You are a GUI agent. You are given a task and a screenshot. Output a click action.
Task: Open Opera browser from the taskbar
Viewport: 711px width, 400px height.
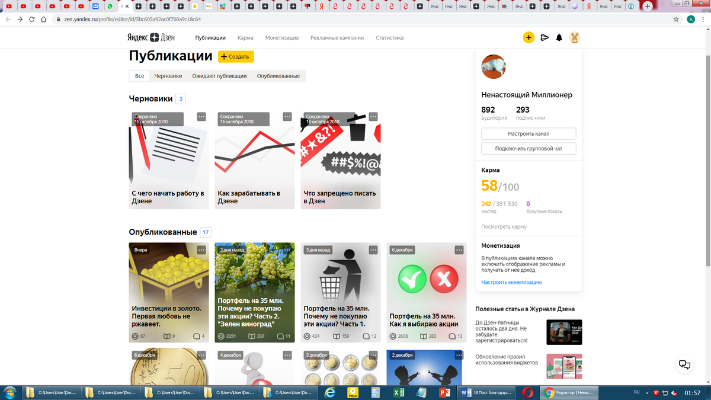tap(527, 392)
